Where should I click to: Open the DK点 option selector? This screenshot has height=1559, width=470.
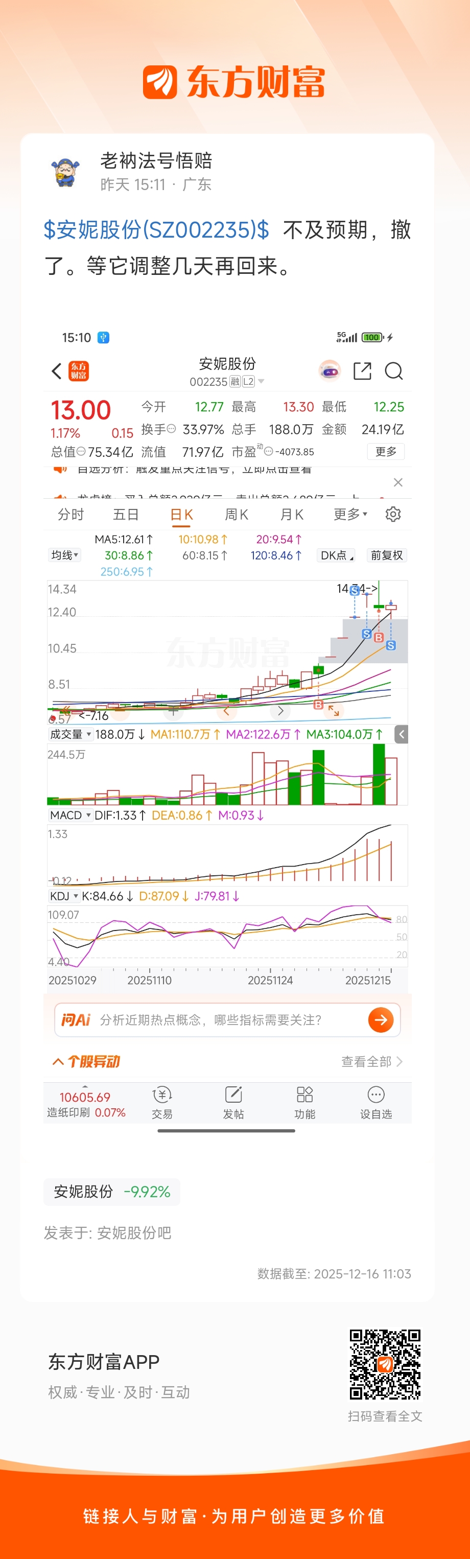coord(336,555)
